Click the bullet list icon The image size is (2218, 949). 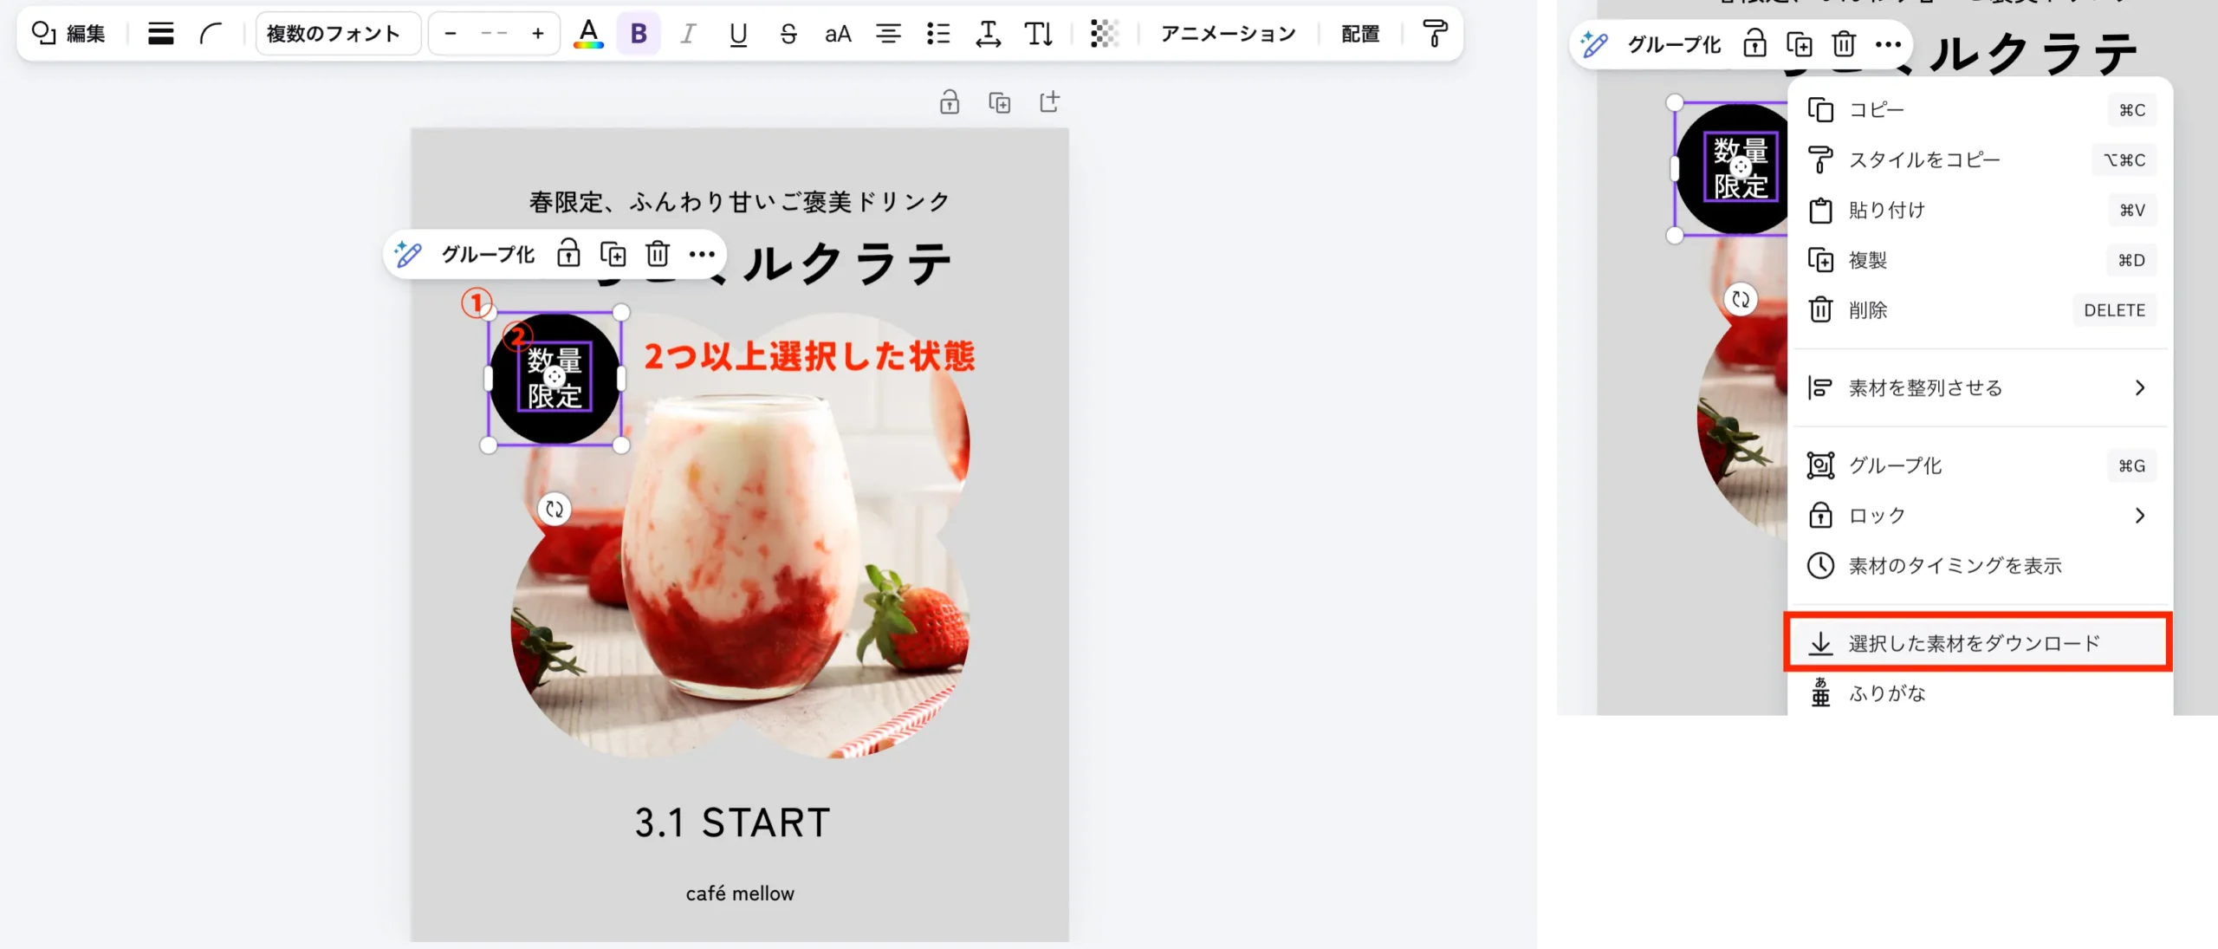tap(938, 34)
